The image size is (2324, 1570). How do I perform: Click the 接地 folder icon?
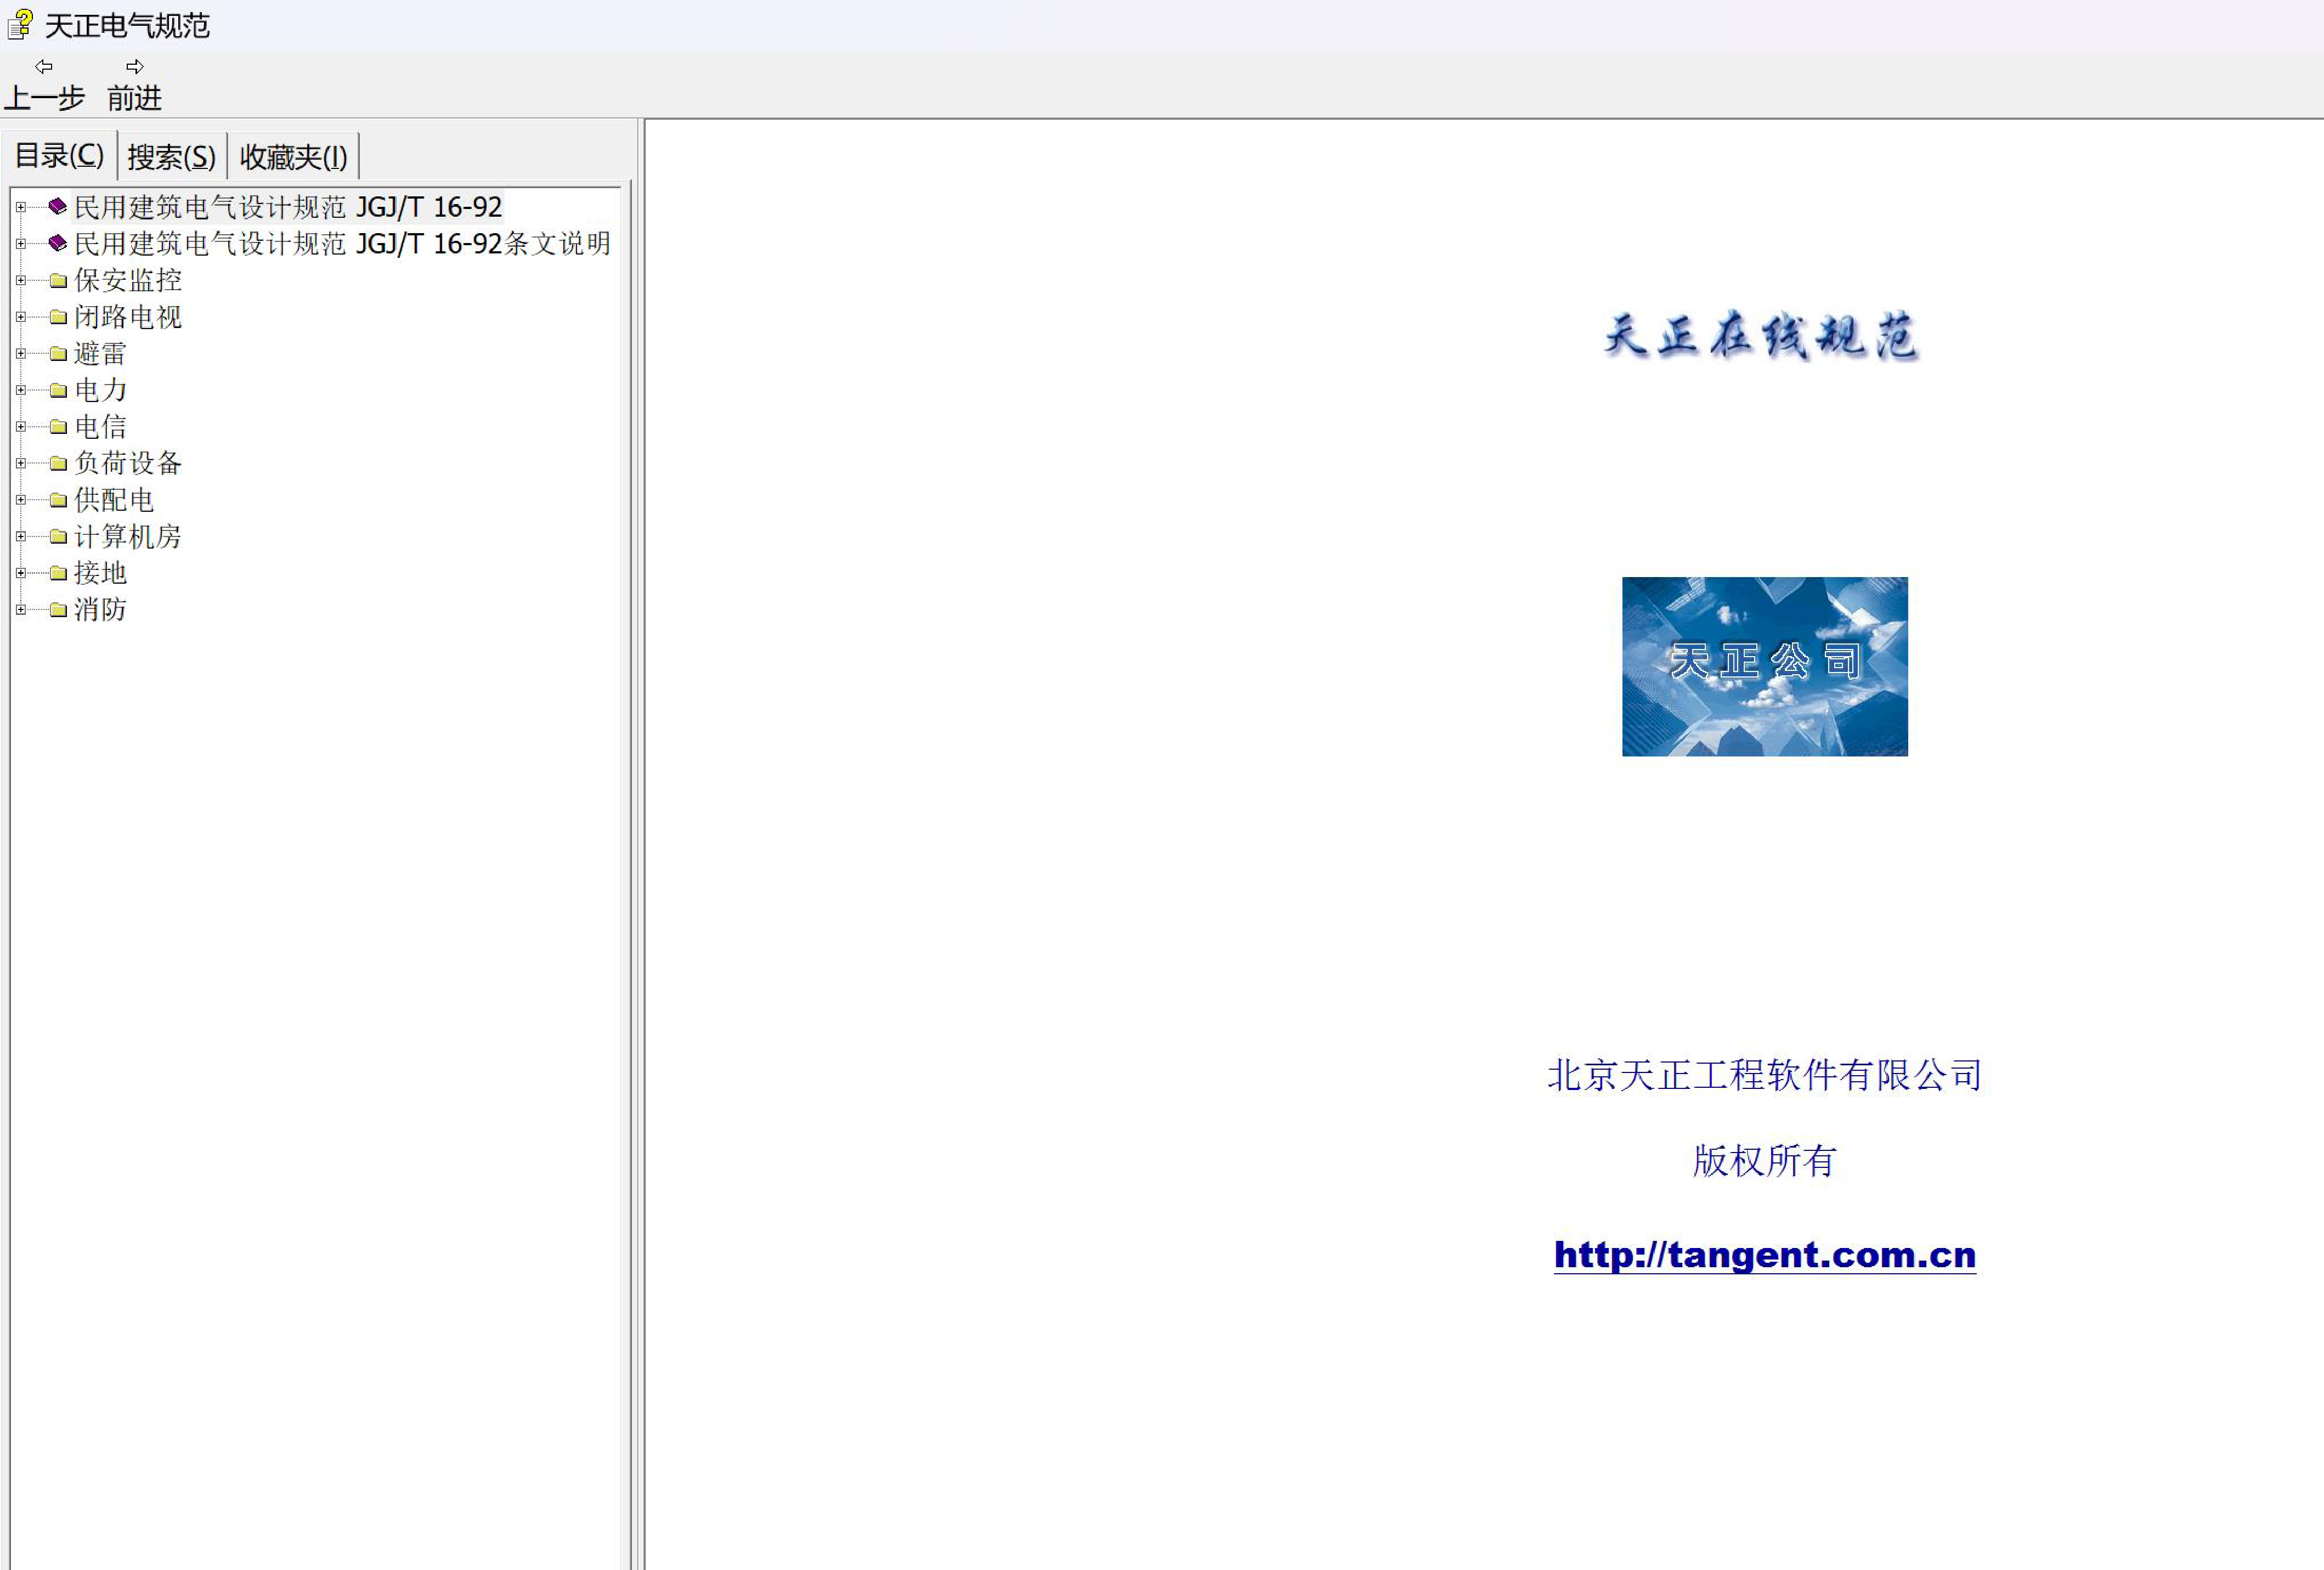click(x=58, y=573)
